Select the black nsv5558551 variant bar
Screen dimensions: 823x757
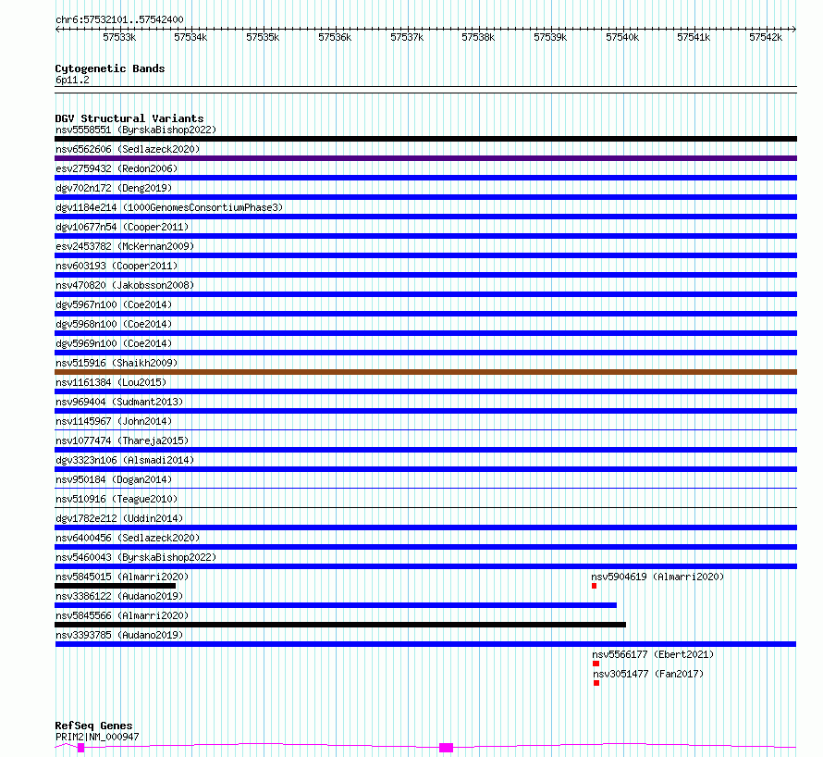click(x=425, y=139)
